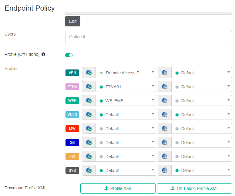Viewport: 235px width, 196px height.
Task: Open the ZTNA off-fabric Default dropdown
Action: pos(202,86)
